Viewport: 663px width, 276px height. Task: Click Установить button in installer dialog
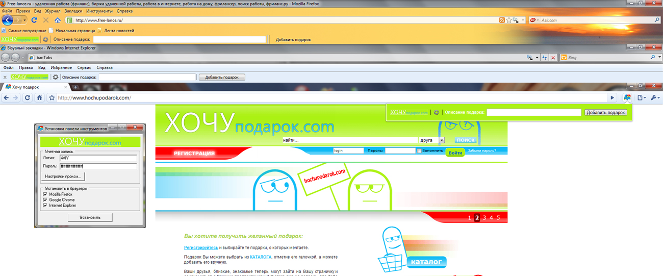90,217
